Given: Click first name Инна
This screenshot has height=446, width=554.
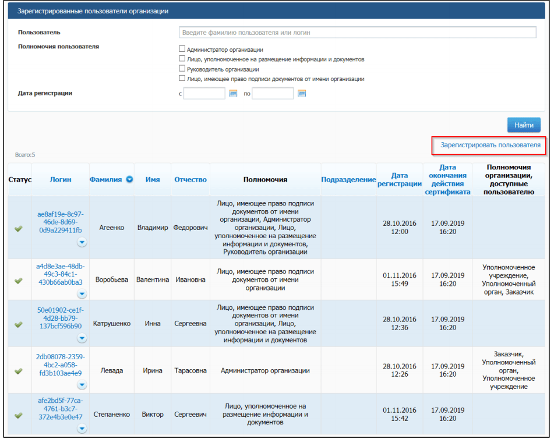Looking at the screenshot, I should [153, 324].
